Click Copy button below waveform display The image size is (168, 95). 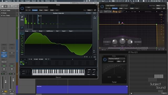[36, 59]
